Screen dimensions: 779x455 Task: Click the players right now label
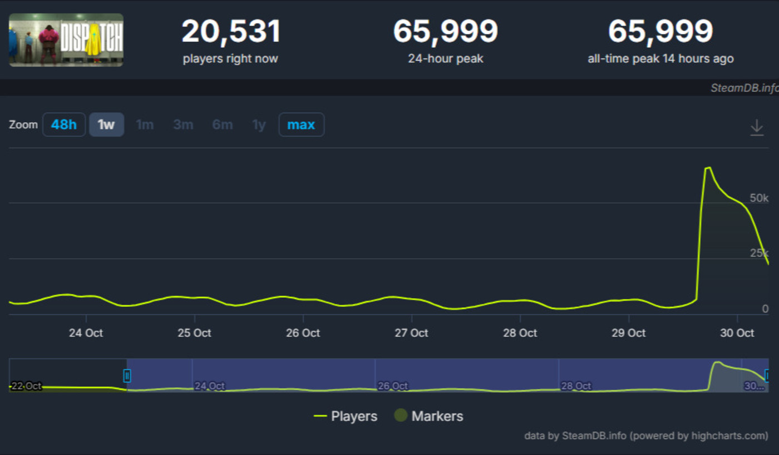[x=230, y=58]
